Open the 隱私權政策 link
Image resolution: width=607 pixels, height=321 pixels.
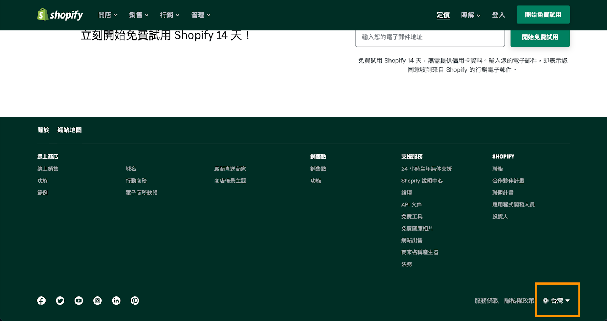coord(519,301)
